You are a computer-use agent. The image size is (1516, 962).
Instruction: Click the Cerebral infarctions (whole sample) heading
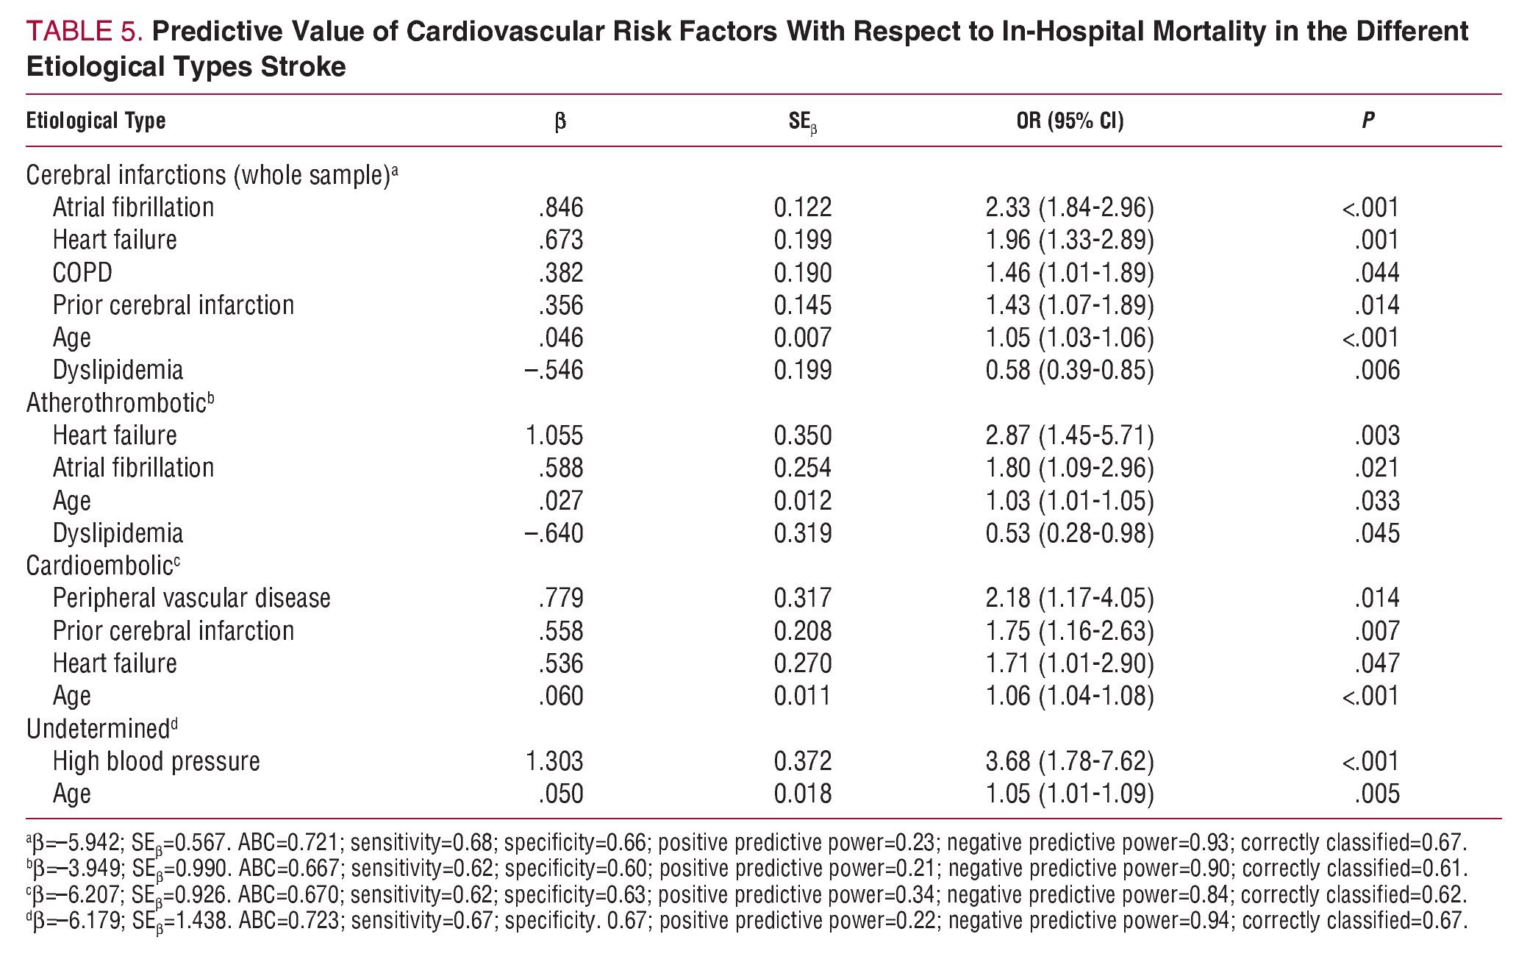click(208, 175)
